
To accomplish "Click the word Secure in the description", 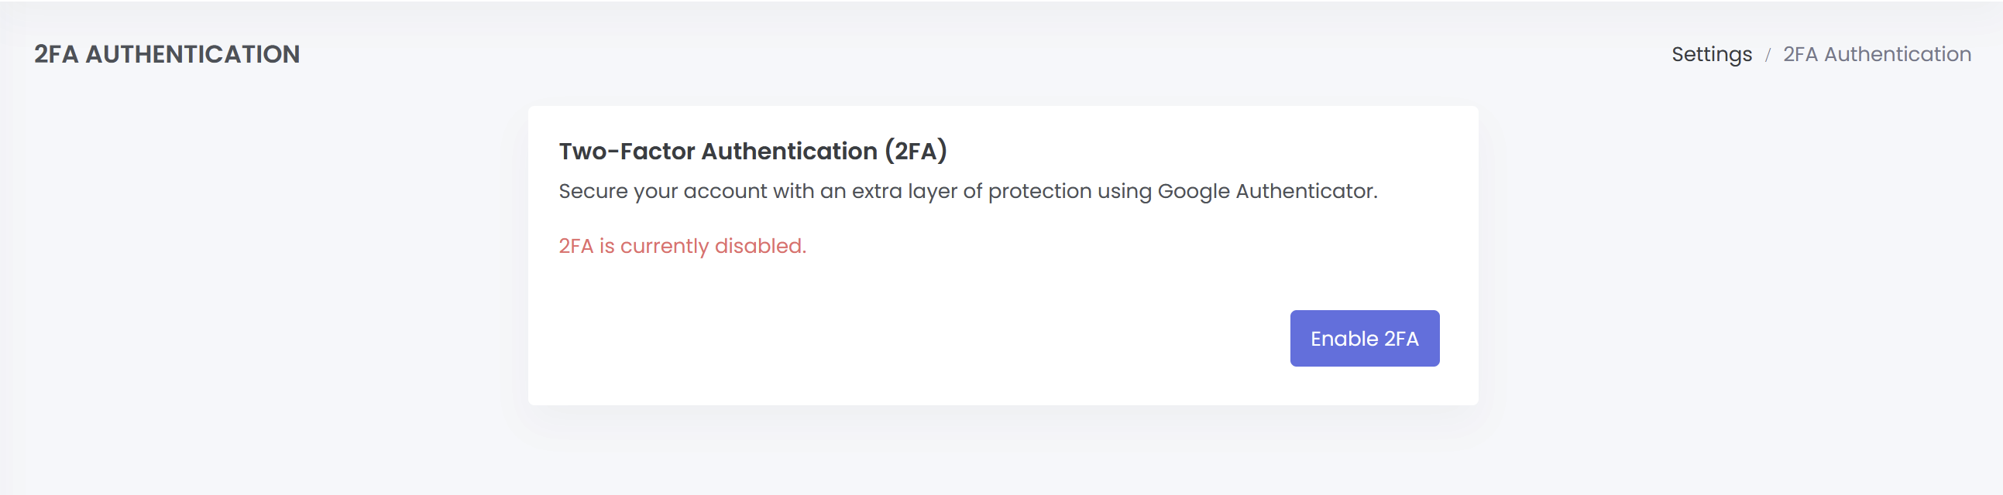I will pos(593,191).
